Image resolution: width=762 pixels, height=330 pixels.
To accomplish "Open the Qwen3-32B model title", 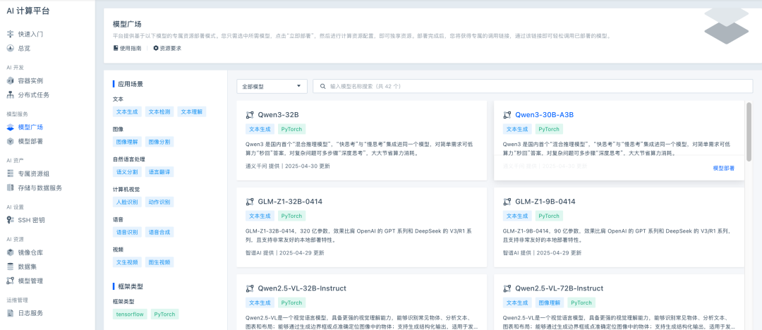I will (x=278, y=115).
